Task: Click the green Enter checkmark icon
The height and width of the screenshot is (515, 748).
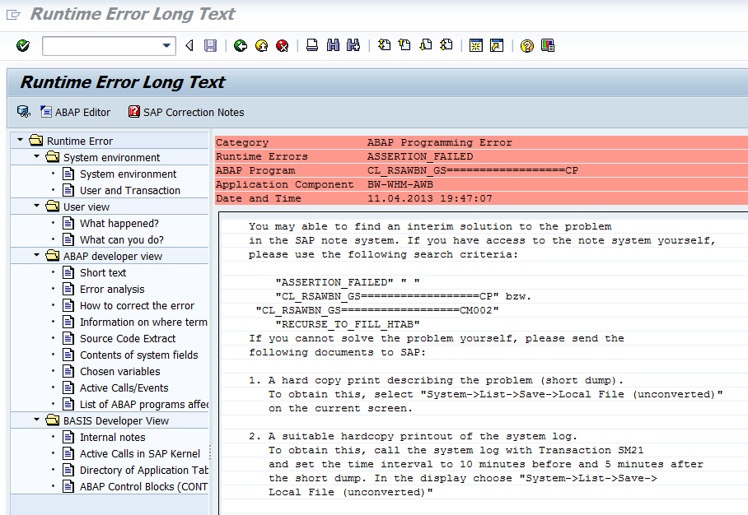Action: (22, 46)
